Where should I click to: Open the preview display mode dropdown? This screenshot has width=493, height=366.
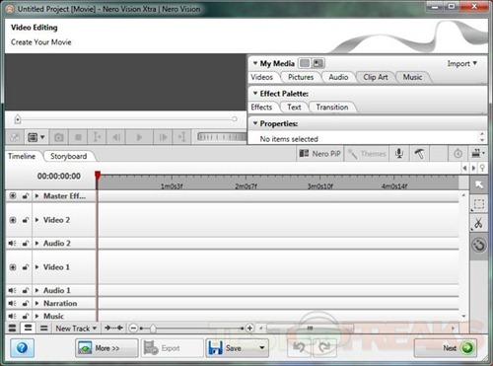tap(36, 137)
